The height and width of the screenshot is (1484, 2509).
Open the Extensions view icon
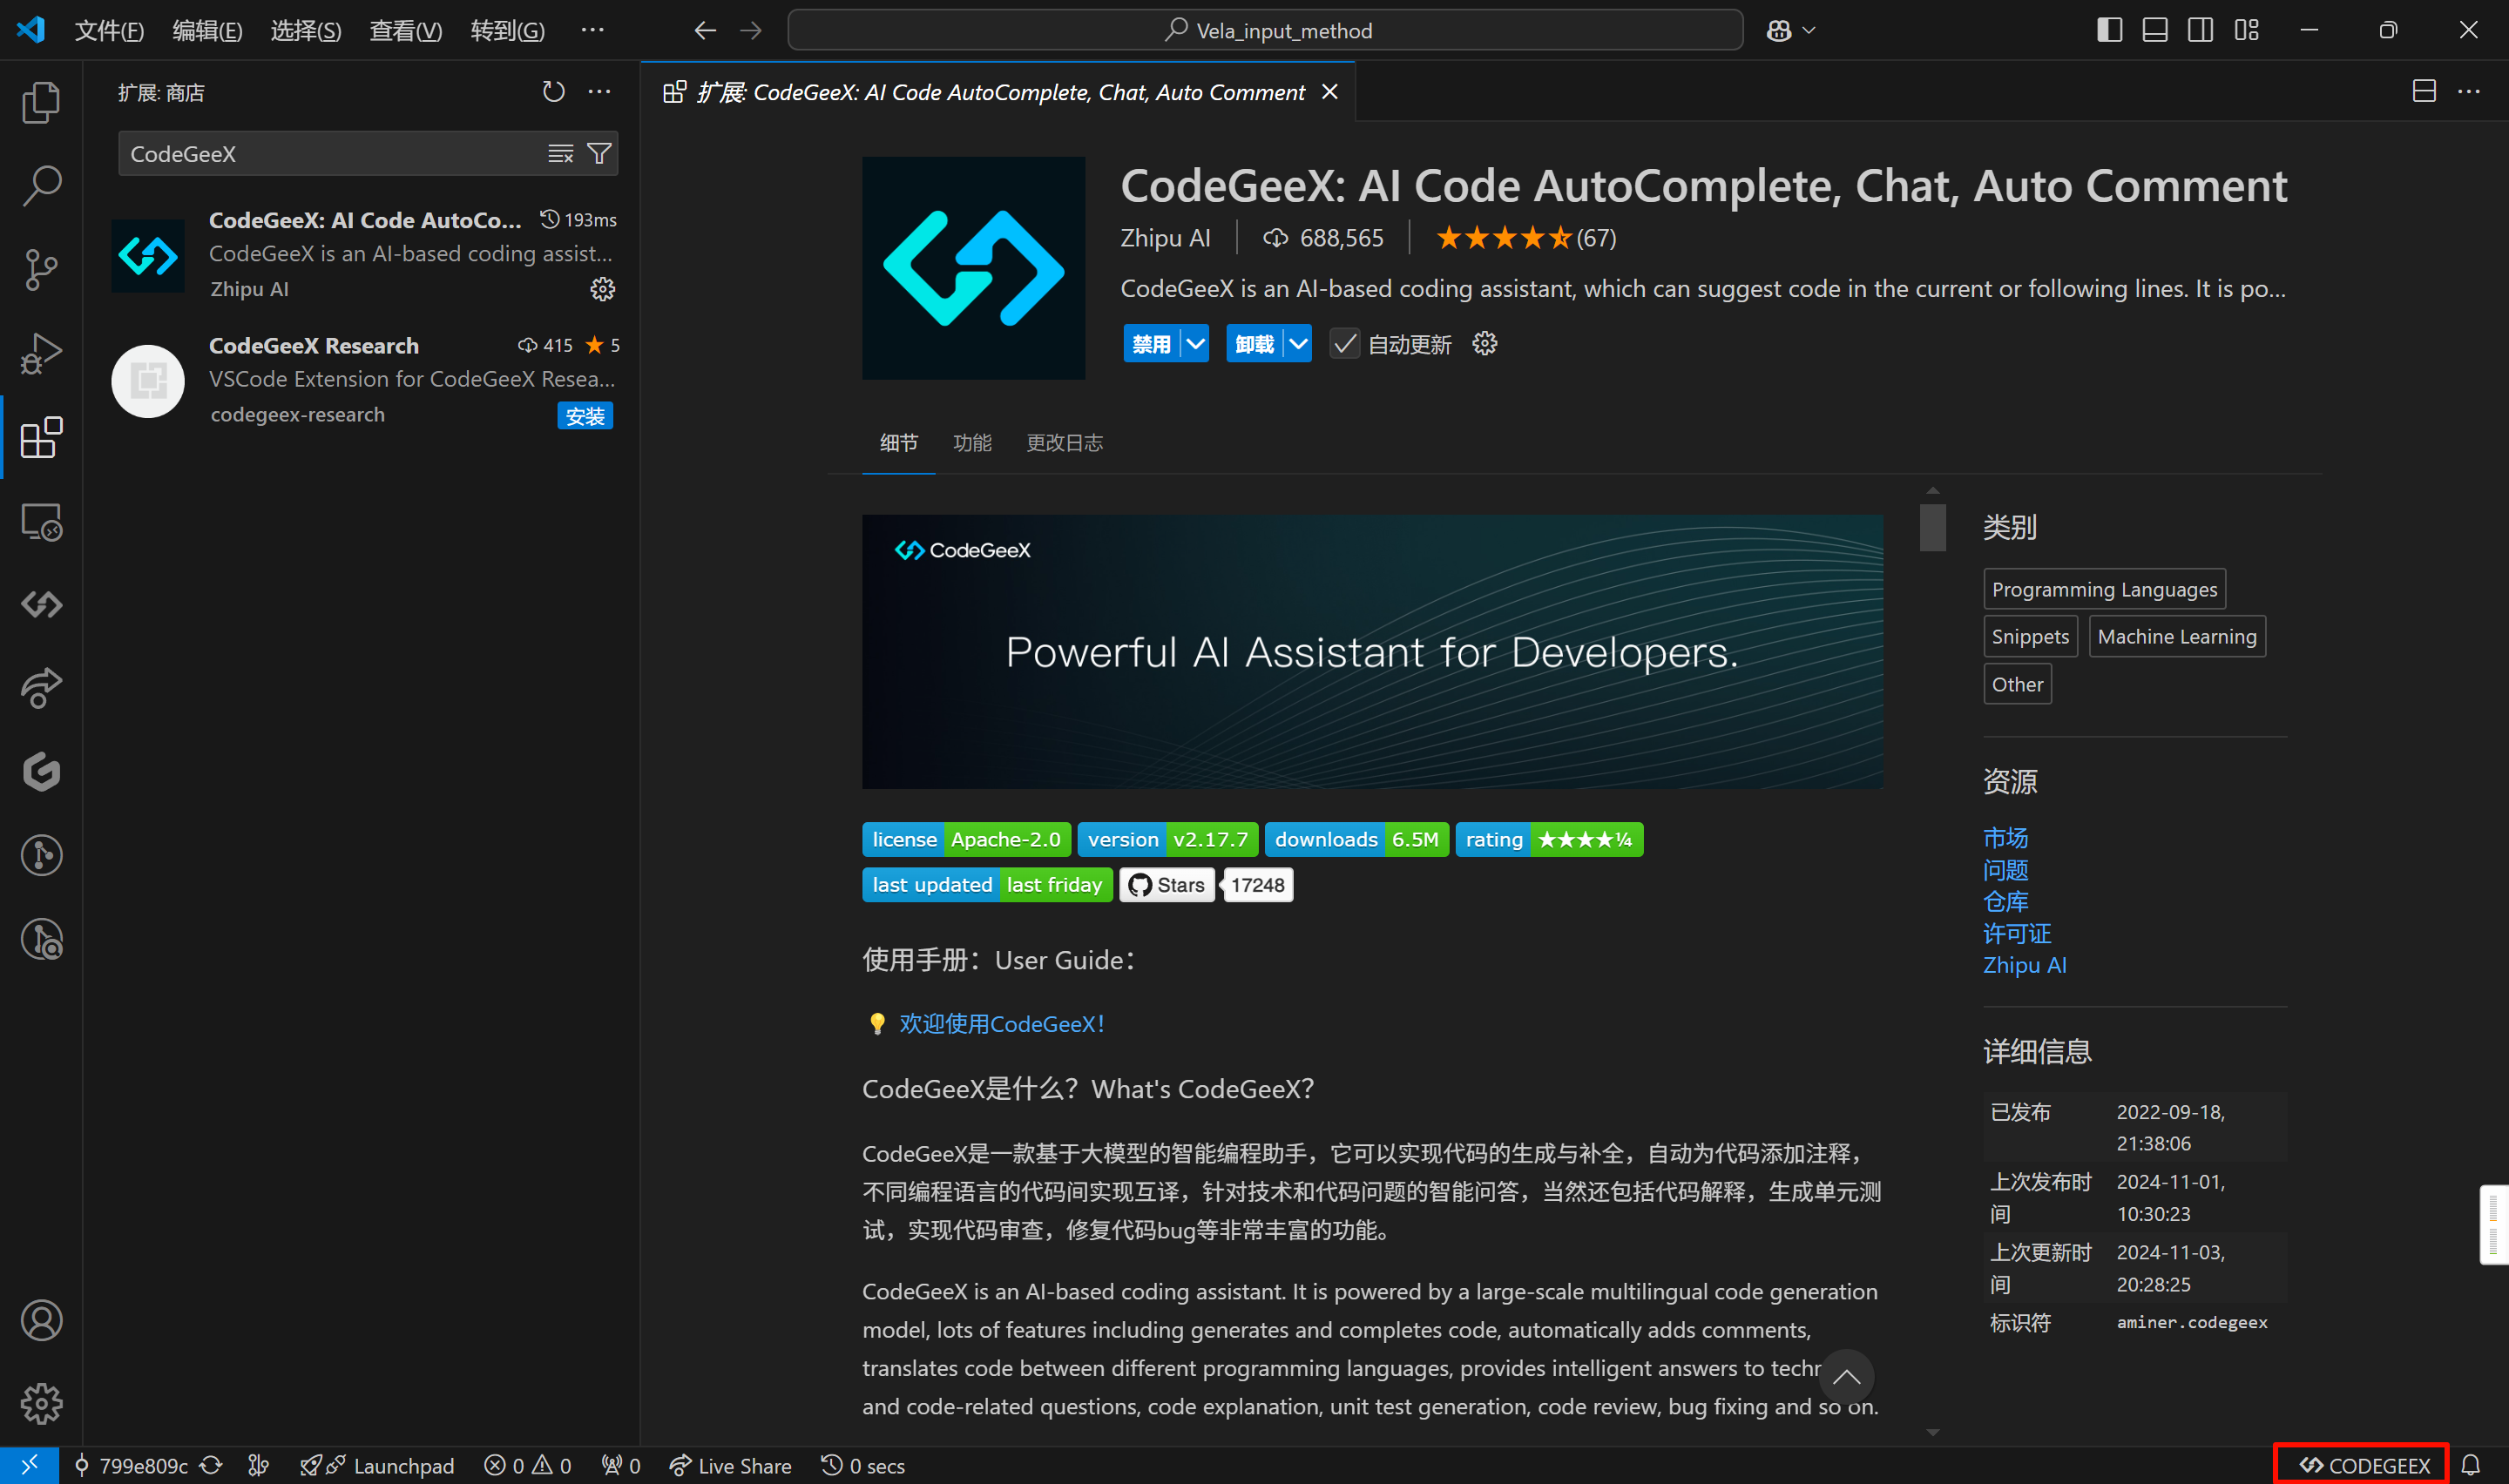click(x=41, y=438)
